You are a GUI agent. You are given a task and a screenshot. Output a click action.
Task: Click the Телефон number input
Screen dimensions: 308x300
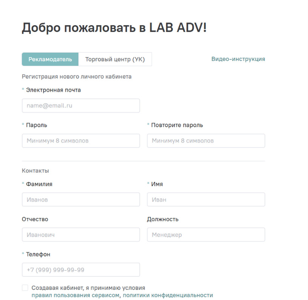pyautogui.click(x=81, y=270)
